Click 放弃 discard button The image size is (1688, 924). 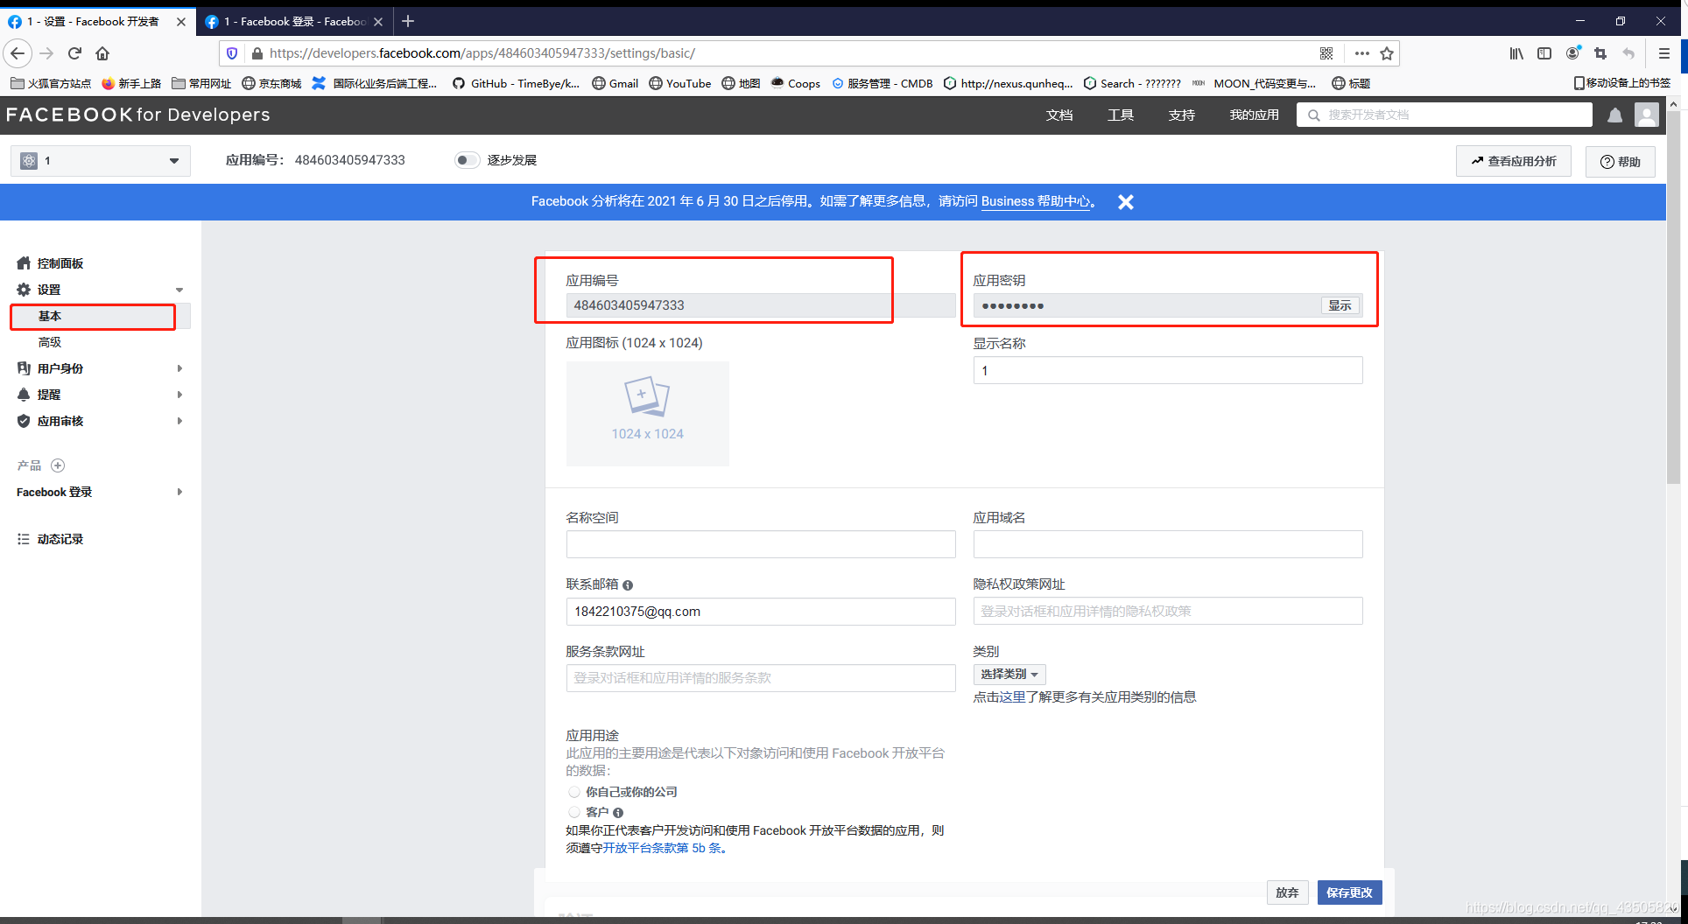(1287, 892)
